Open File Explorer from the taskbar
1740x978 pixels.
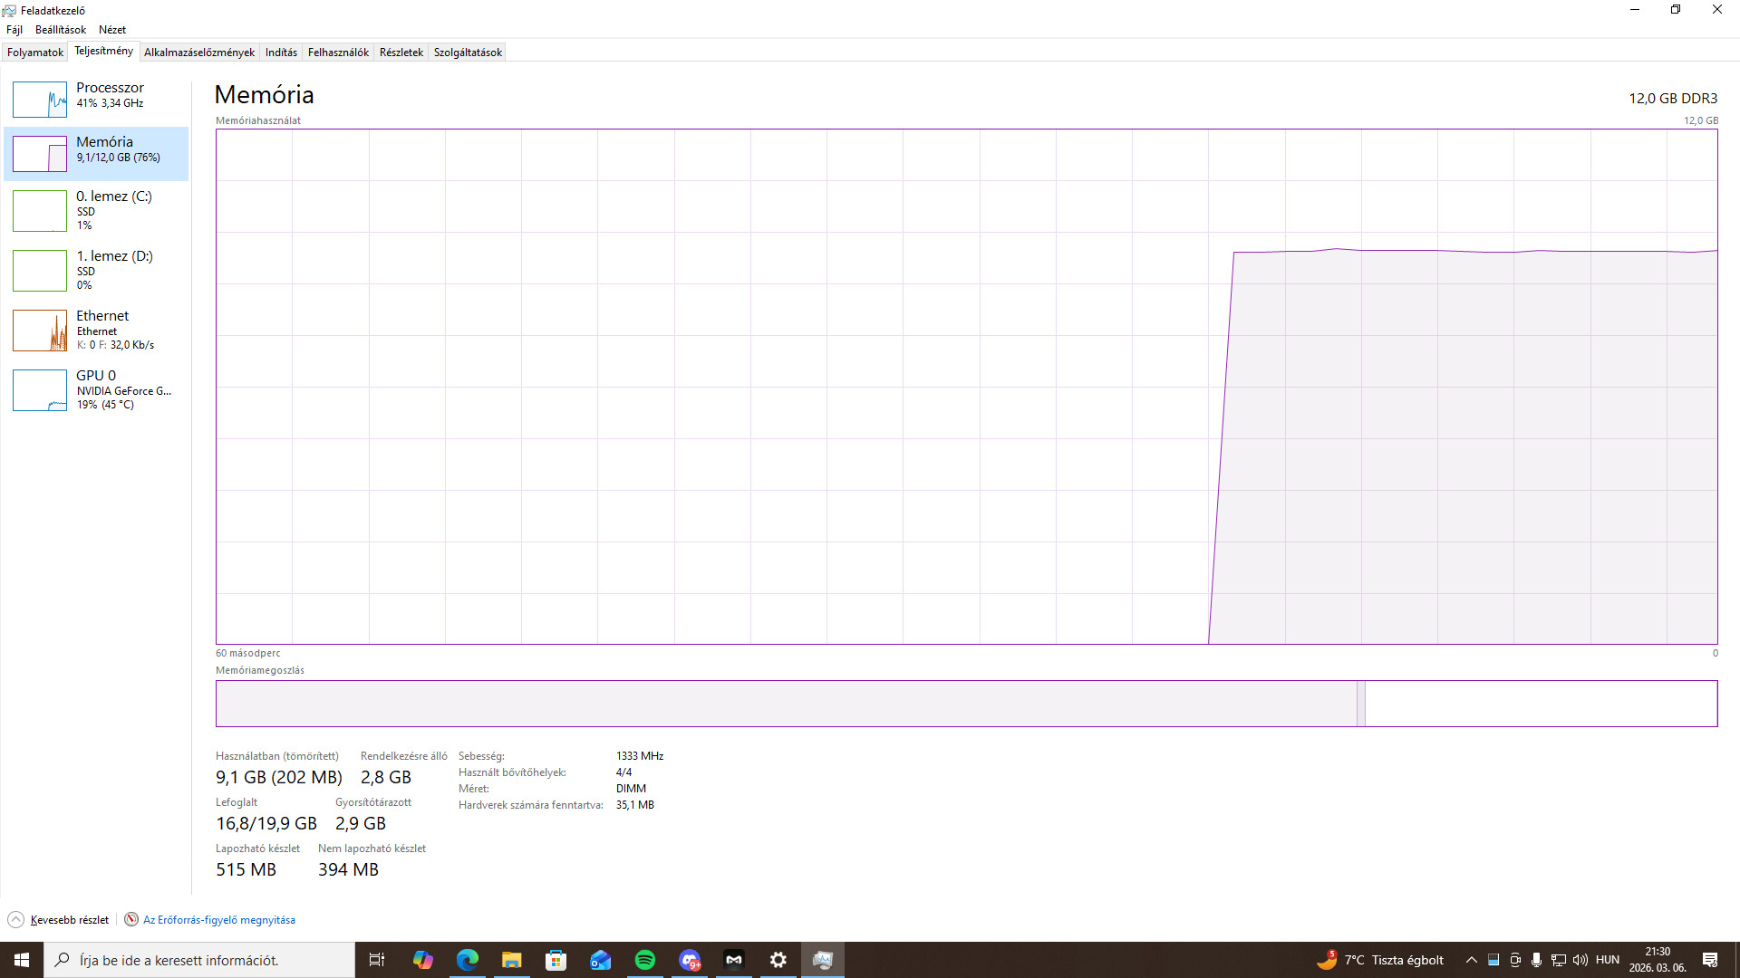pos(512,960)
